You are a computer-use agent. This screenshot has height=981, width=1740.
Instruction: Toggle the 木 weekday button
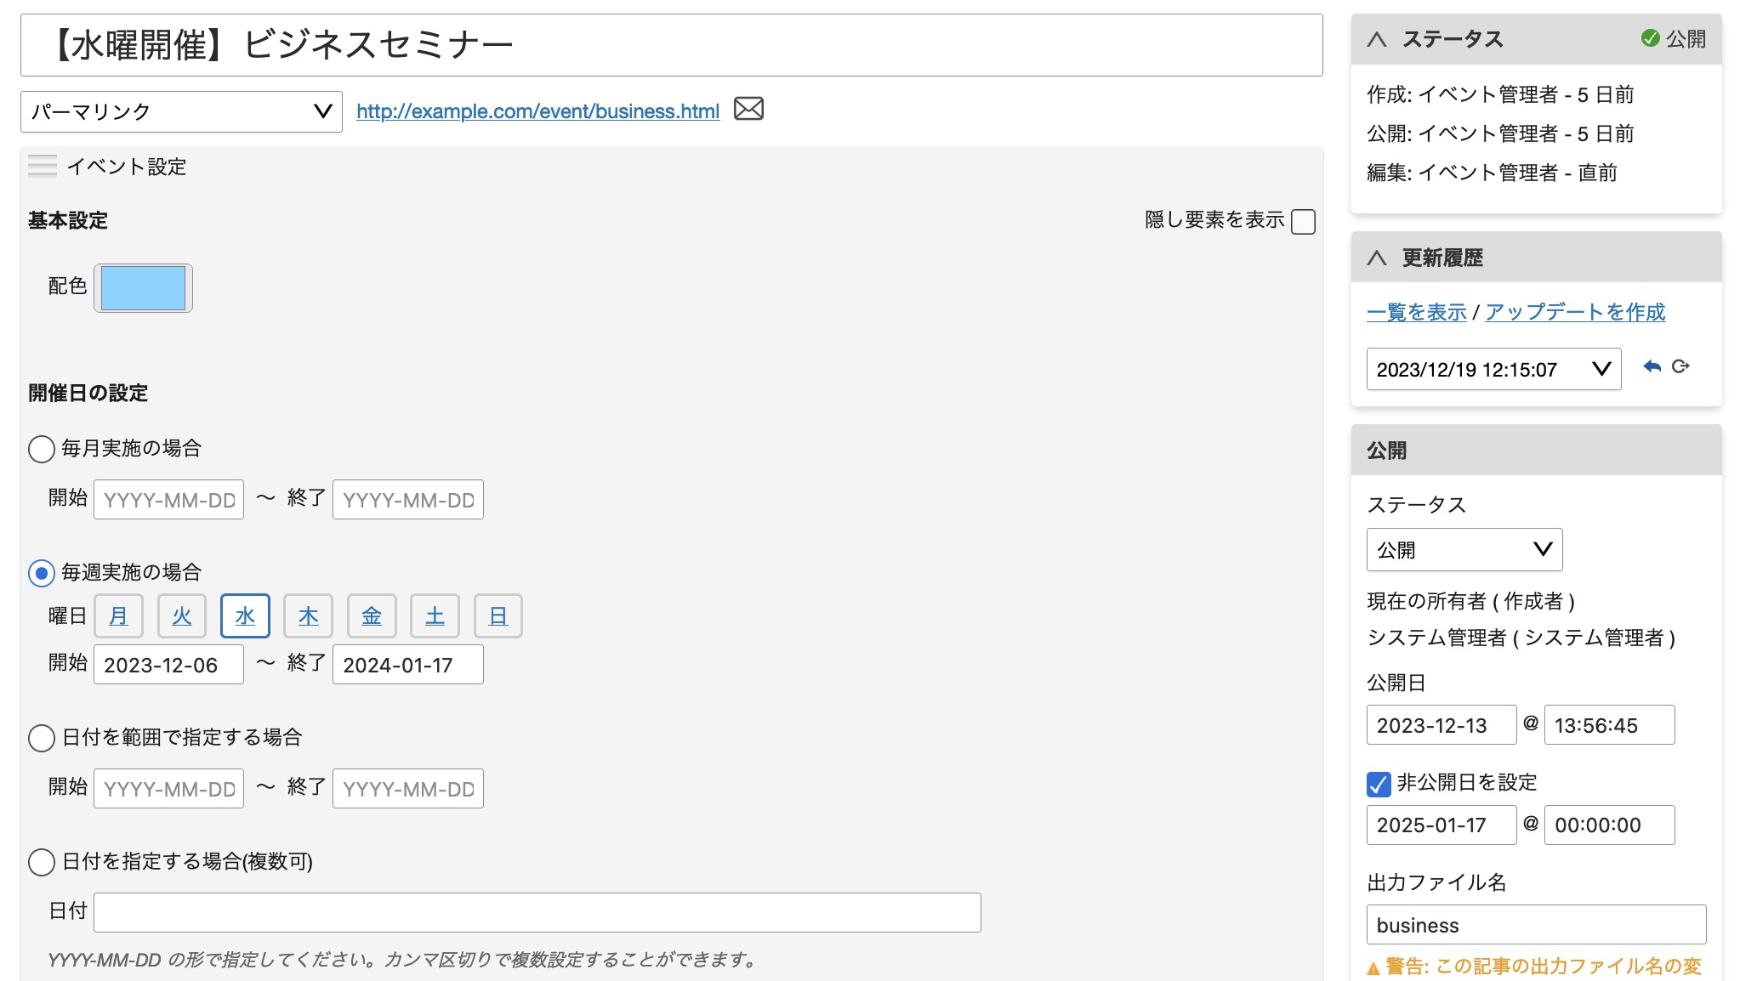click(x=308, y=616)
